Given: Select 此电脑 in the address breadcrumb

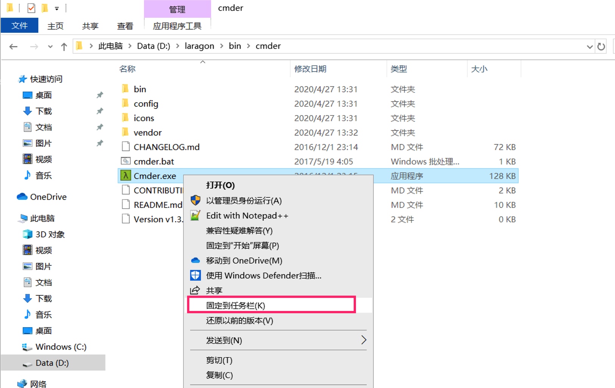Looking at the screenshot, I should click(x=110, y=46).
